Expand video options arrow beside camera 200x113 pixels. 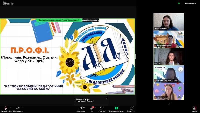pos(22,108)
